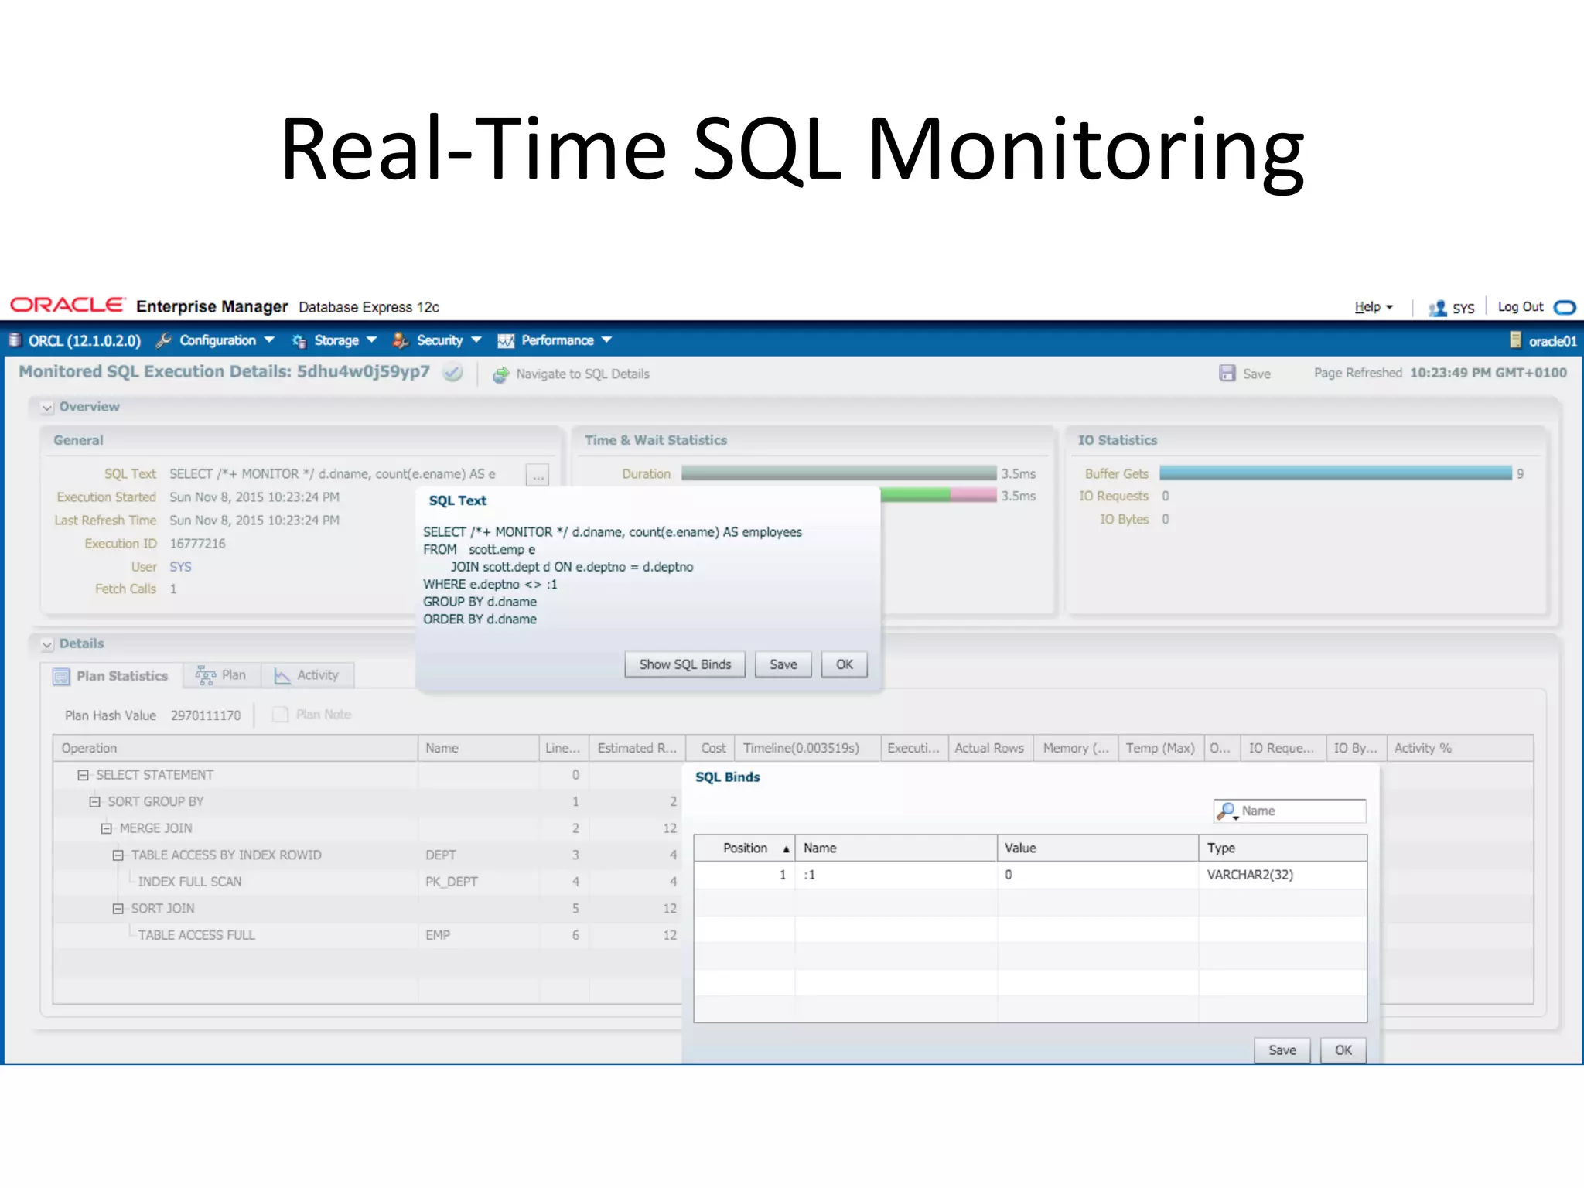Click ORCL (12.1.0.2.0) menu item
Viewport: 1584px width, 1188px height.
click(x=85, y=340)
